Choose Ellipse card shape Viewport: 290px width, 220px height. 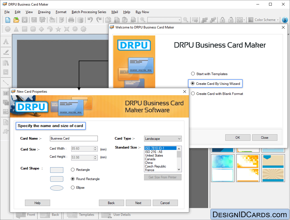tap(78, 188)
